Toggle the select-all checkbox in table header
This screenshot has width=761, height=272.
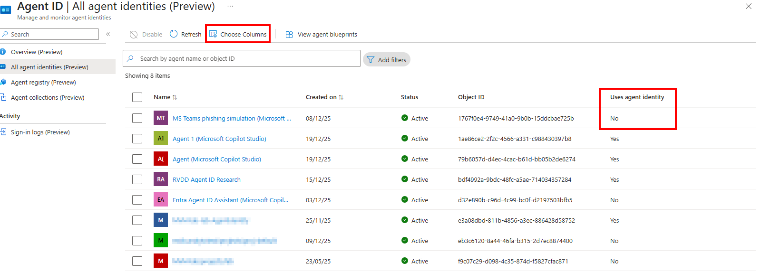pos(137,97)
